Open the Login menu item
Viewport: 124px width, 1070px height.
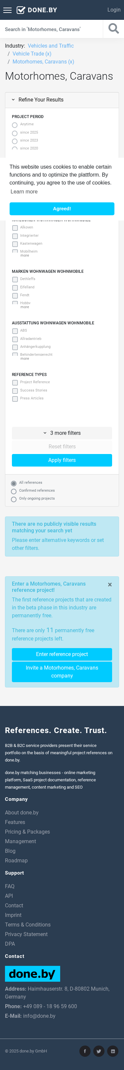(x=114, y=10)
